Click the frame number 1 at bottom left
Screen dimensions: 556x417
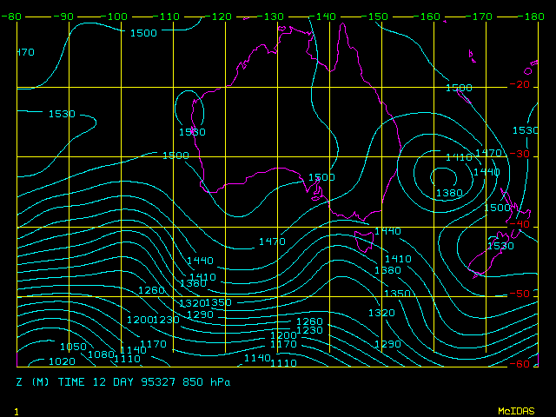pos(17,409)
